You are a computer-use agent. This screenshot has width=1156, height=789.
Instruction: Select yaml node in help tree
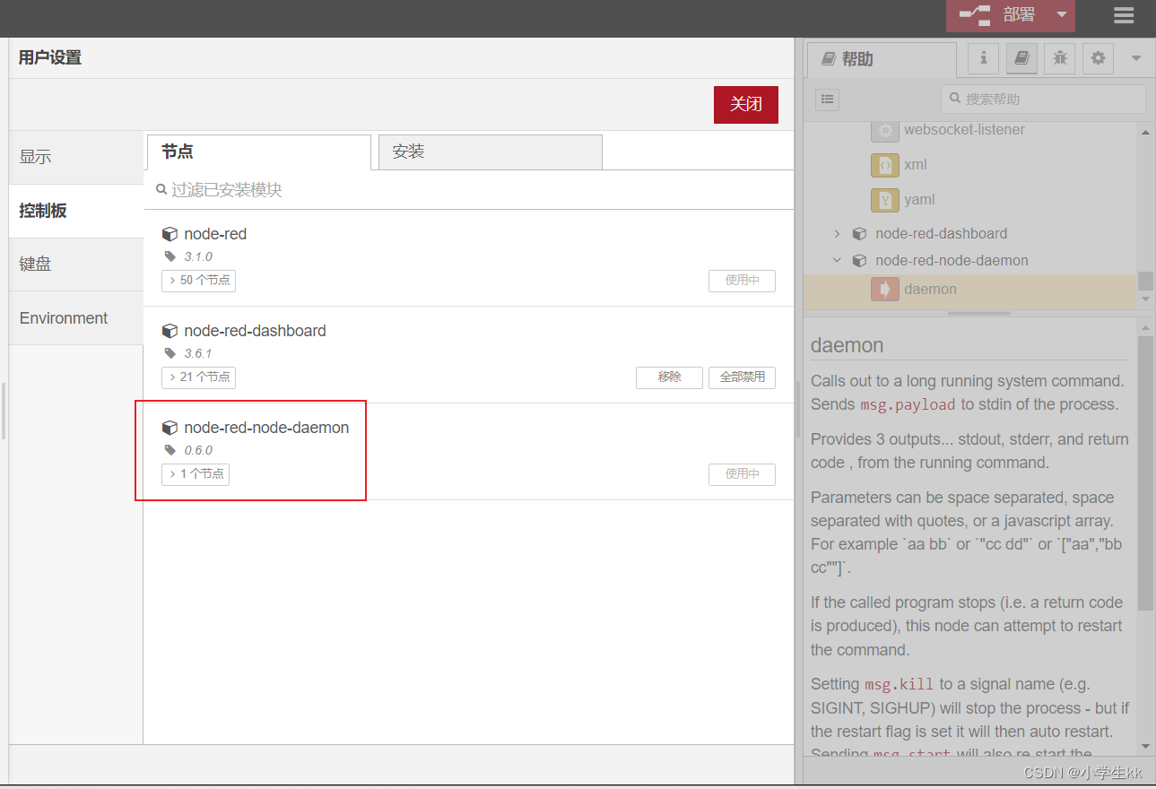click(x=919, y=199)
